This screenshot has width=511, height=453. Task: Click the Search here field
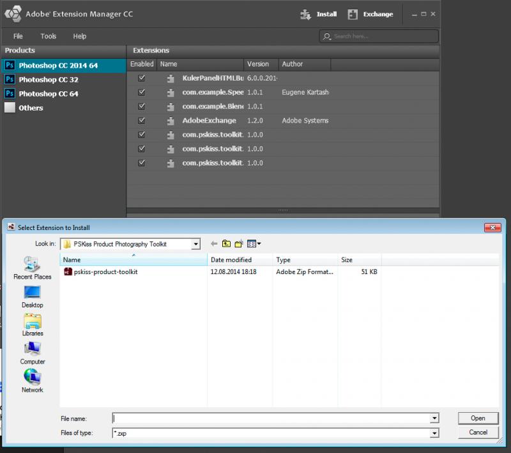click(379, 36)
